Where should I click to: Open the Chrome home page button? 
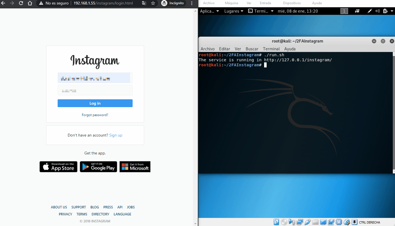[30, 3]
